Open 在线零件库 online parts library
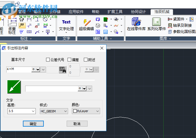Viewport: 196px width, 138px height. click(136, 24)
